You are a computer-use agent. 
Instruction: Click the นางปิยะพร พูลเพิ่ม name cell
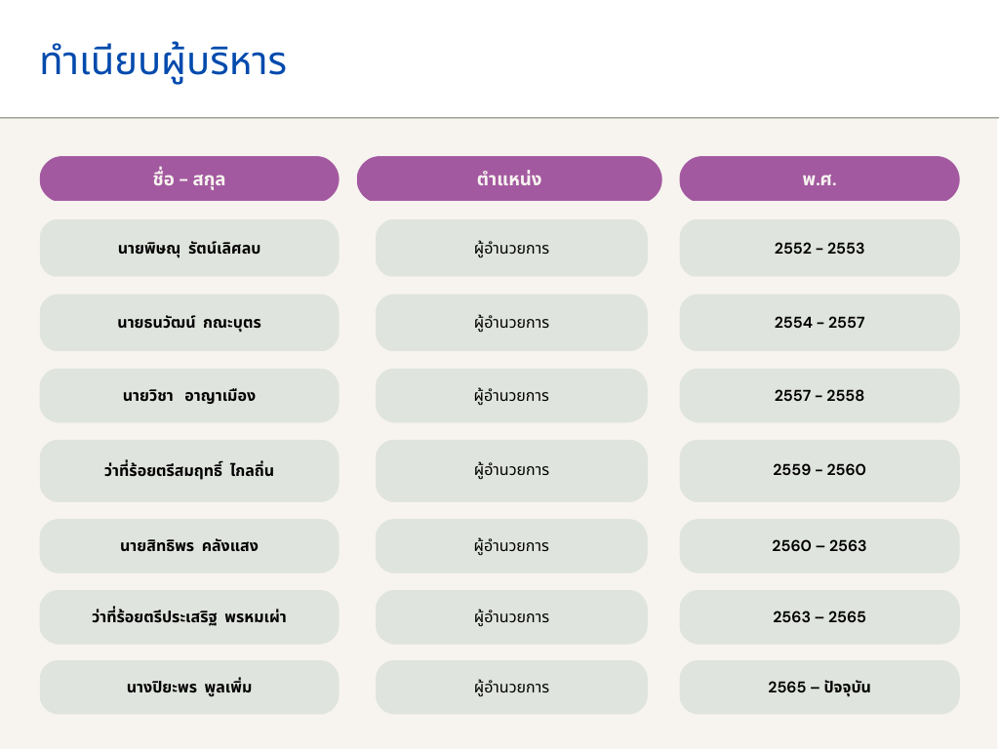[189, 688]
